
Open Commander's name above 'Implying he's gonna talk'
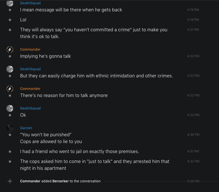click(30, 49)
